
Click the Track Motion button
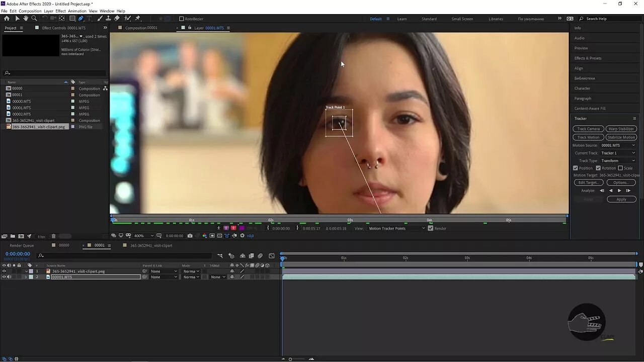tap(588, 137)
